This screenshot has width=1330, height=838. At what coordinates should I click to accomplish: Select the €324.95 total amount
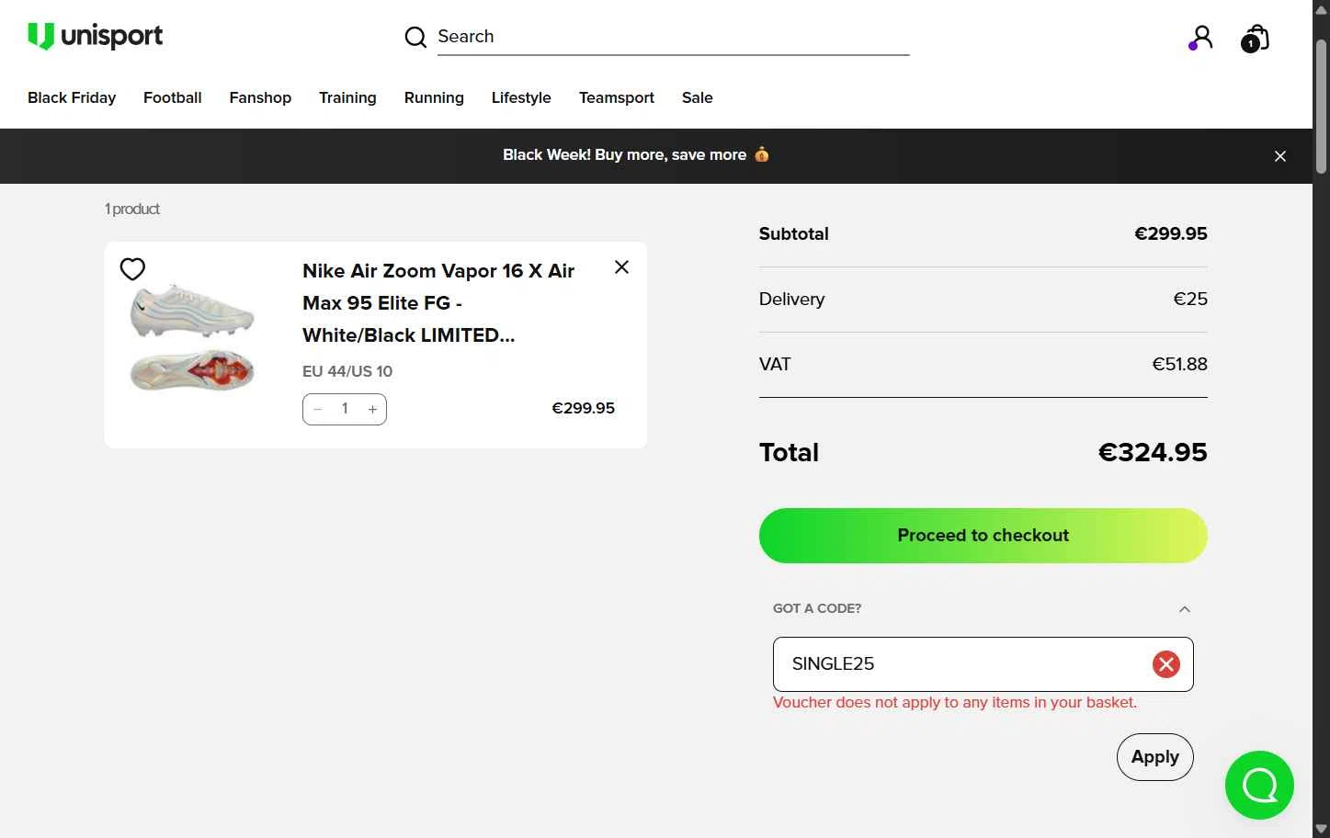pos(1153,452)
